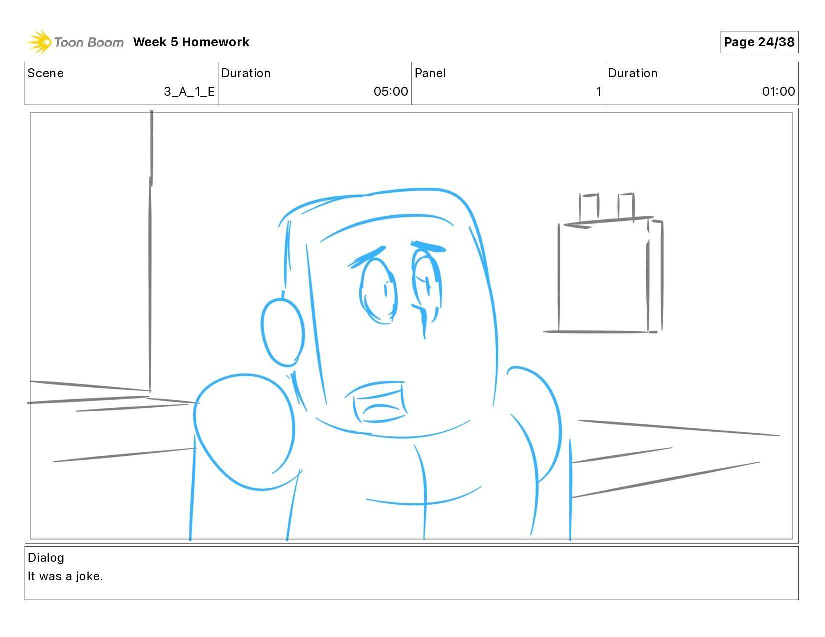Screen dimensions: 825x637
Task: Click the Toon Boom logo
Action: click(x=75, y=42)
